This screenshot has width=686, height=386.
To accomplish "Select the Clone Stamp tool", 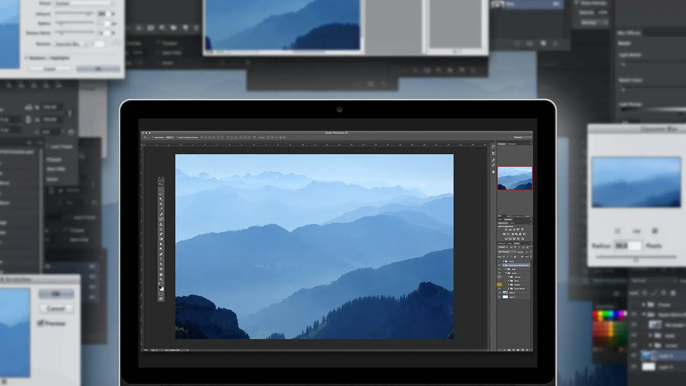I will pos(161,224).
